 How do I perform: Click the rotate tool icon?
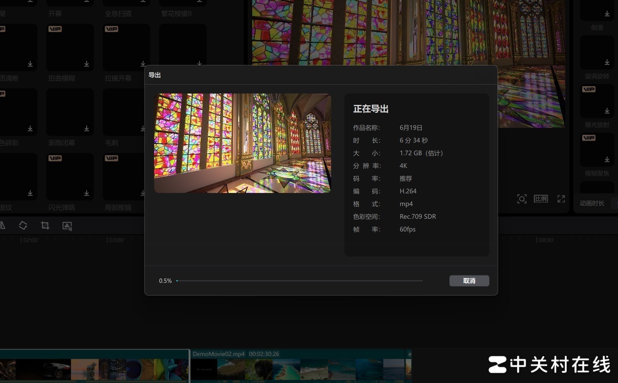click(x=23, y=225)
